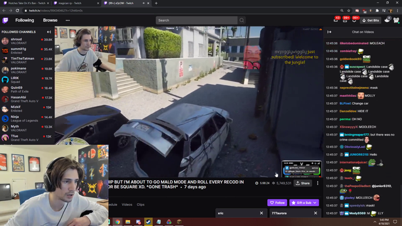Follow the channel

[x=277, y=203]
